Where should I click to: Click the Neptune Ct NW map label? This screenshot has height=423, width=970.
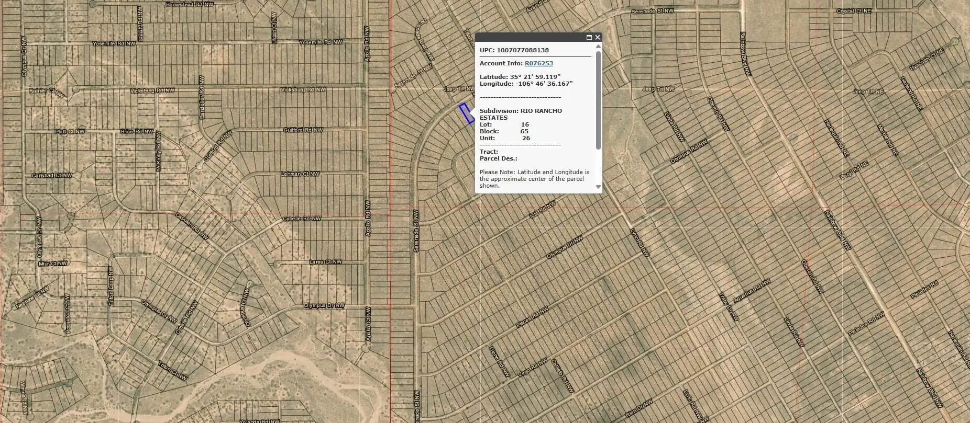pos(32,297)
